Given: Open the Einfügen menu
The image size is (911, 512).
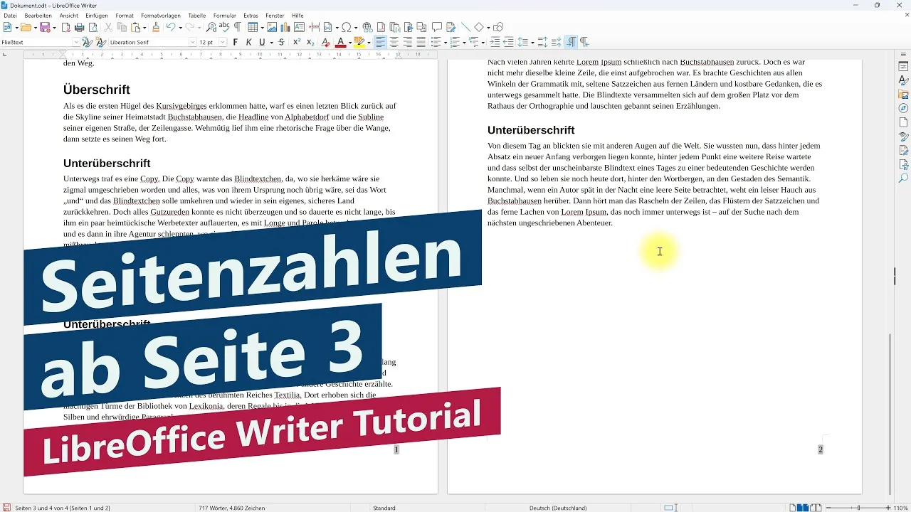Looking at the screenshot, I should pos(96,15).
